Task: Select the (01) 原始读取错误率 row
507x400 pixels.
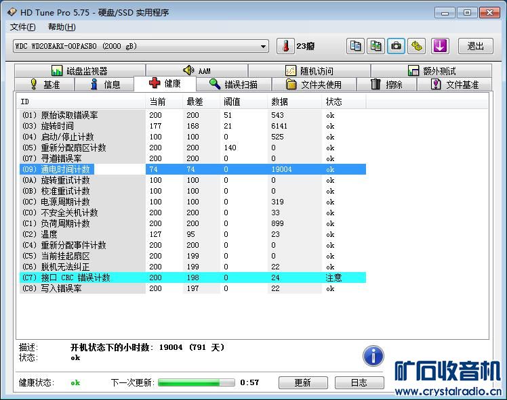Action: [192, 115]
